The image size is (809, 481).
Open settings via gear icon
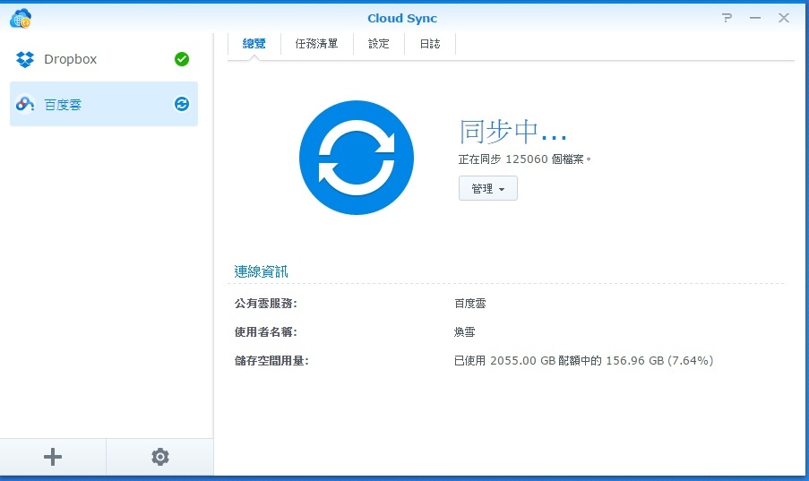(160, 457)
